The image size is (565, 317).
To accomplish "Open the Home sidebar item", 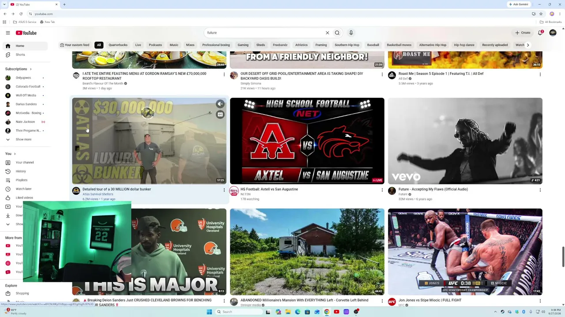I will pyautogui.click(x=24, y=46).
